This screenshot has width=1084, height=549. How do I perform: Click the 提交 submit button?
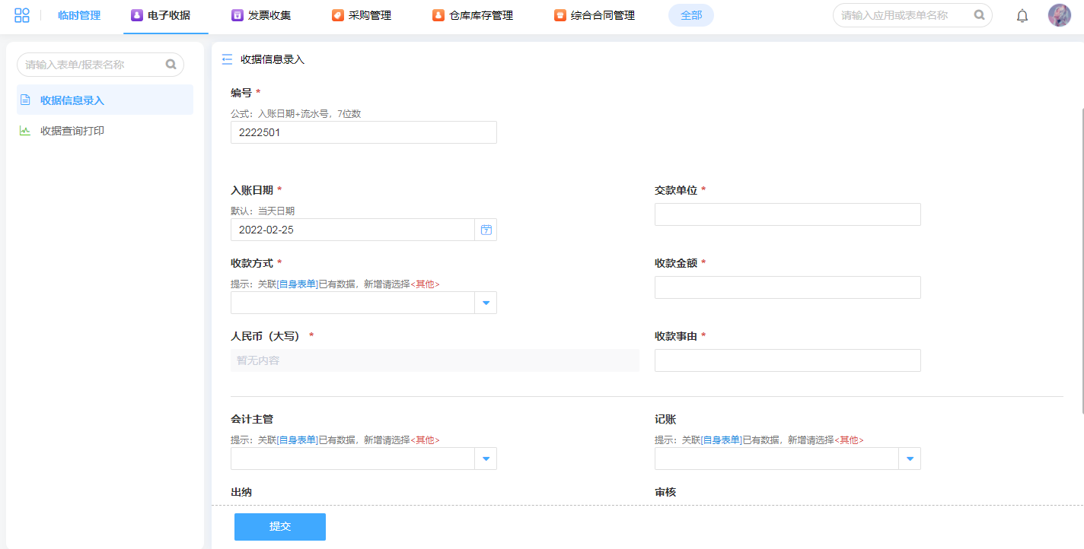click(279, 526)
